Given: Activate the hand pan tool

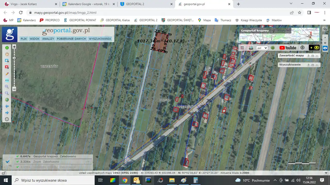Looking at the screenshot, I should (7, 54).
